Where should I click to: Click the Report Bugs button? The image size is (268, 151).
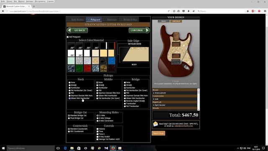(x=158, y=133)
